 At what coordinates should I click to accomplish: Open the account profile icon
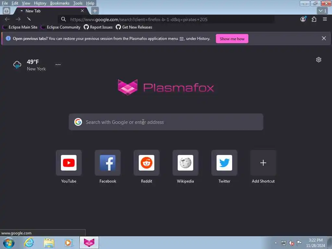point(303,19)
